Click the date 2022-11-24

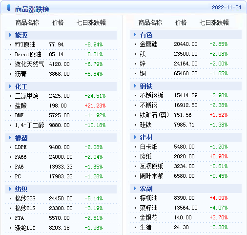point(226,7)
